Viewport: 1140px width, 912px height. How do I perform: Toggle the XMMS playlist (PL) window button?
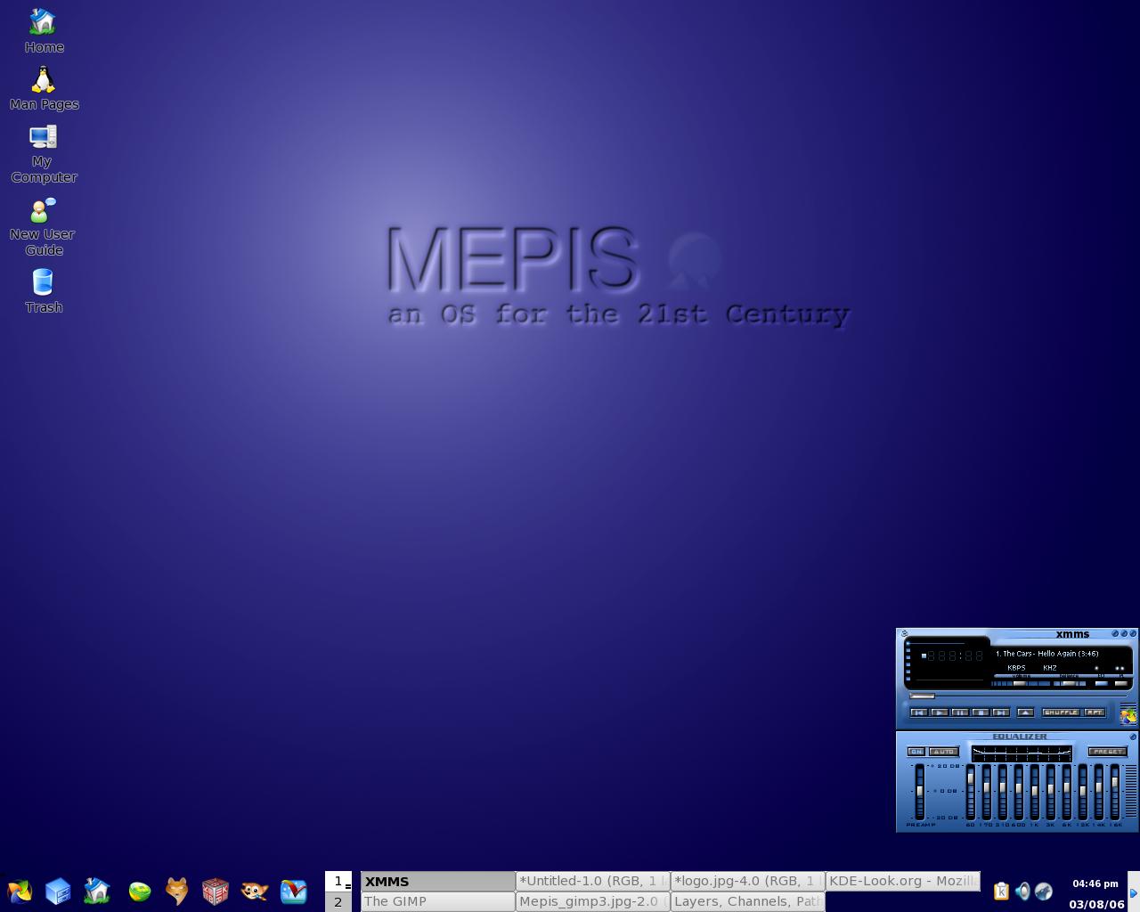tap(1121, 683)
